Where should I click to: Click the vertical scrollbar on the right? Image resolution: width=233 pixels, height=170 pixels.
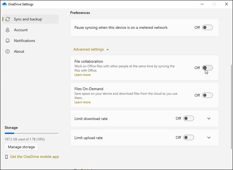(x=231, y=107)
